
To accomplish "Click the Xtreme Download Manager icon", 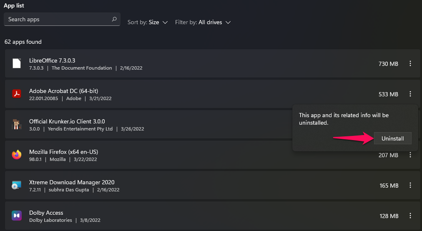I will 17,185.
